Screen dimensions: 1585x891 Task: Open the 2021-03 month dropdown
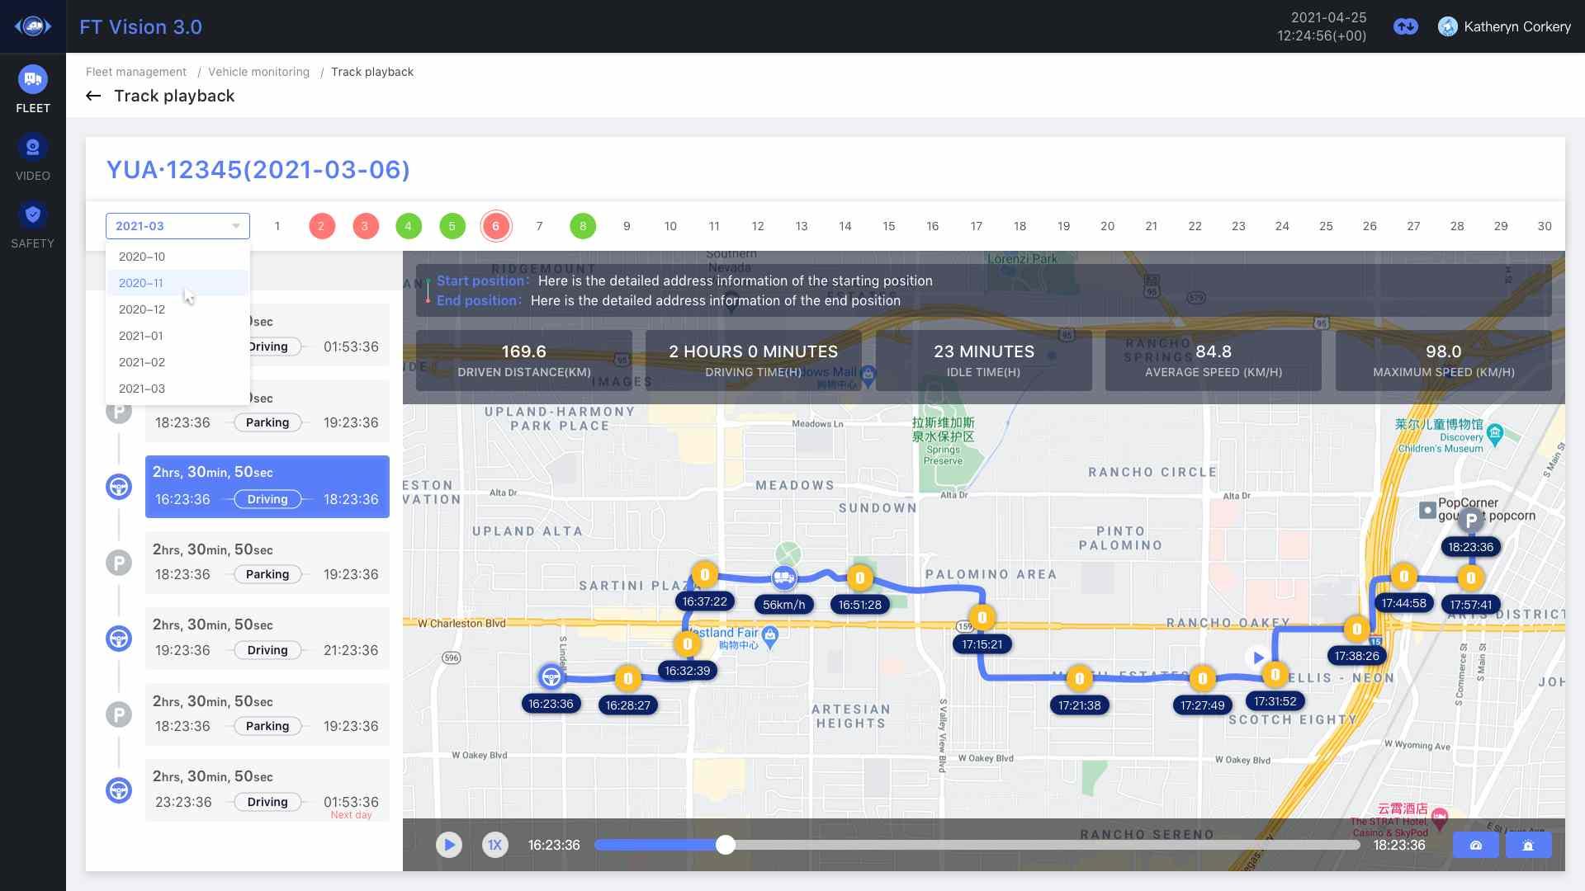[177, 226]
